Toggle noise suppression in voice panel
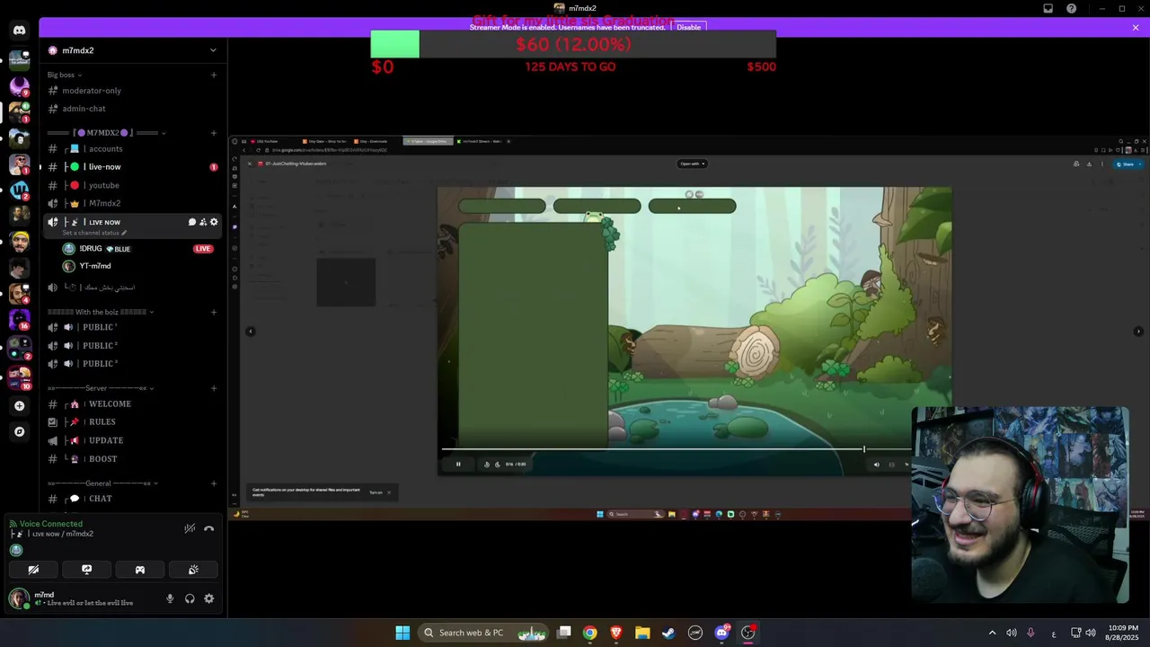1150x647 pixels. [x=190, y=528]
